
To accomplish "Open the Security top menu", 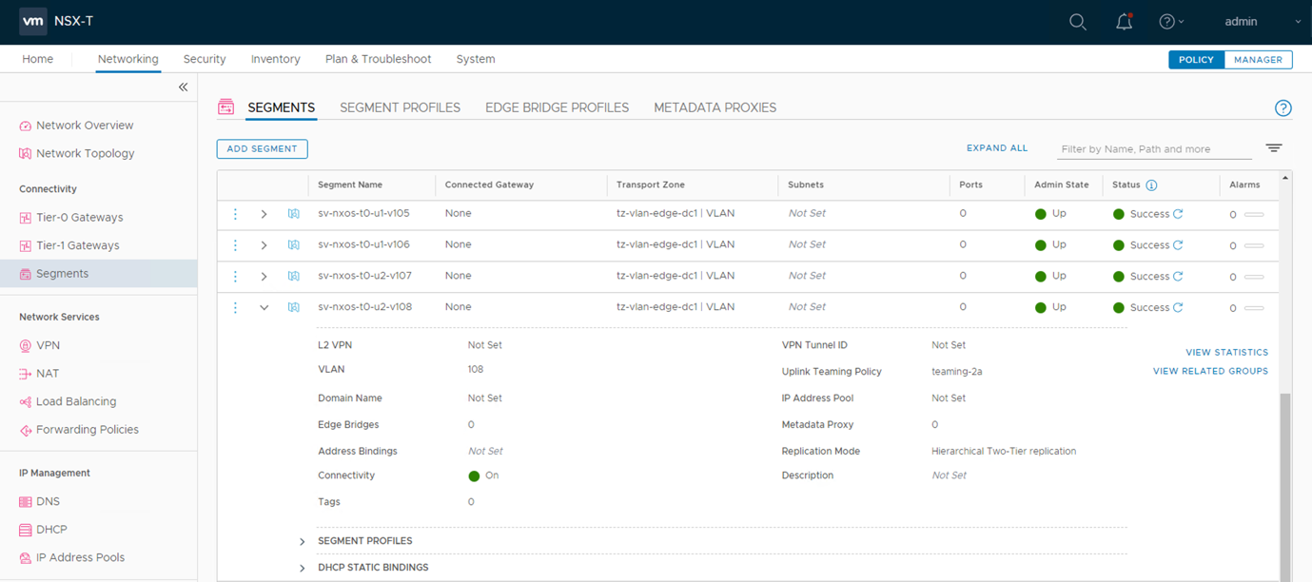I will (x=205, y=59).
